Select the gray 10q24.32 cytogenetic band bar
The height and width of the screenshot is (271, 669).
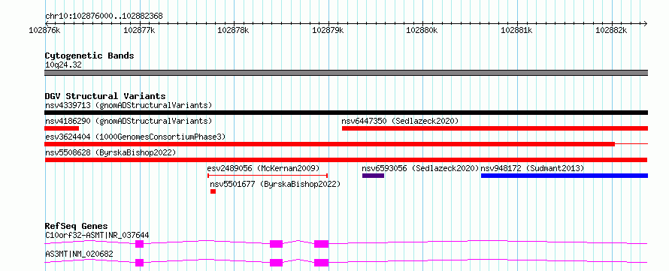click(346, 73)
